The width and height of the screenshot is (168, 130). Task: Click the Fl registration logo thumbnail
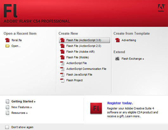click(x=96, y=108)
